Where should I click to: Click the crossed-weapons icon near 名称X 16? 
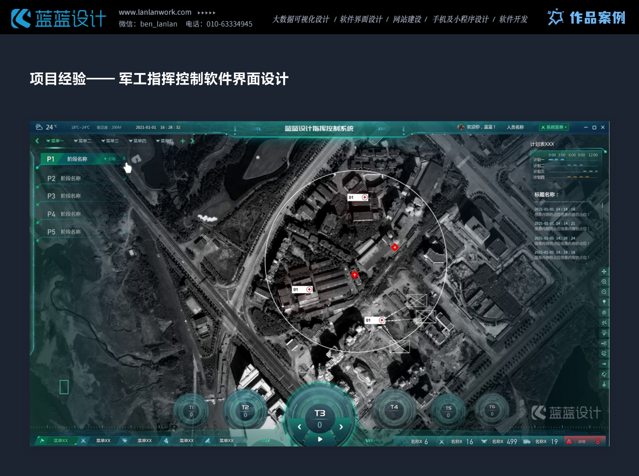coord(442,442)
